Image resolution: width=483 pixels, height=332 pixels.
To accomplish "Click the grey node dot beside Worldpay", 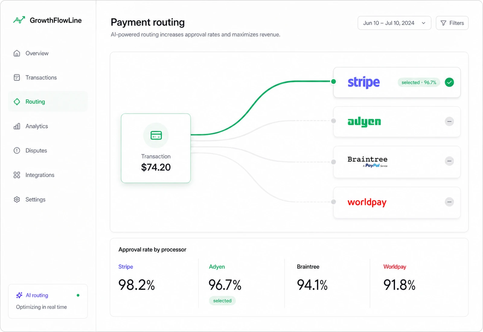I will point(334,202).
